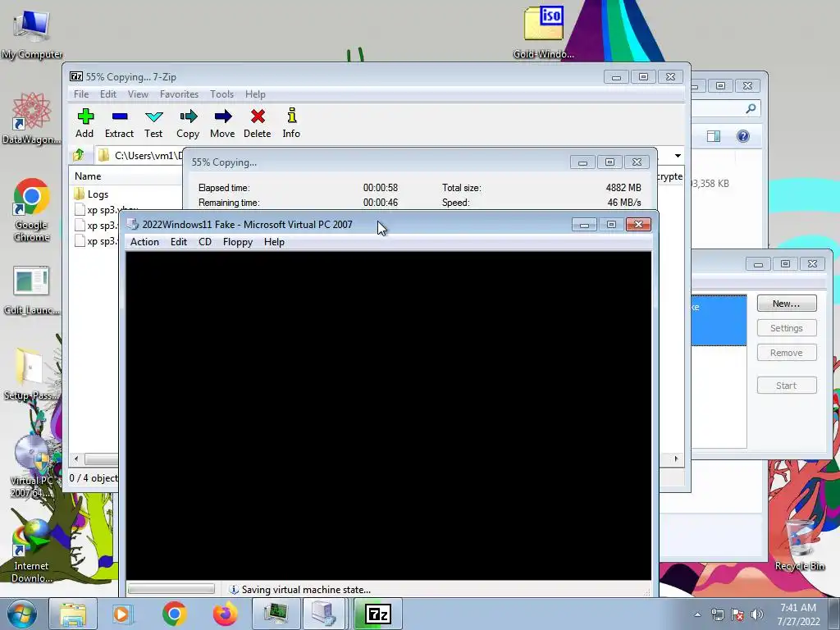
Task: Click the Add button in 7-Zip toolbar
Action: [x=84, y=123]
